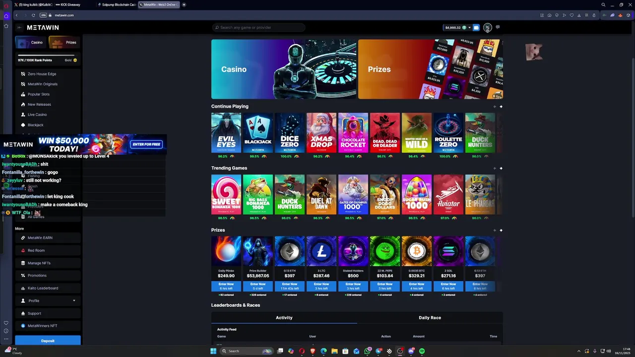Open Red Room in sidebar
Image resolution: width=635 pixels, height=357 pixels.
pos(48,250)
